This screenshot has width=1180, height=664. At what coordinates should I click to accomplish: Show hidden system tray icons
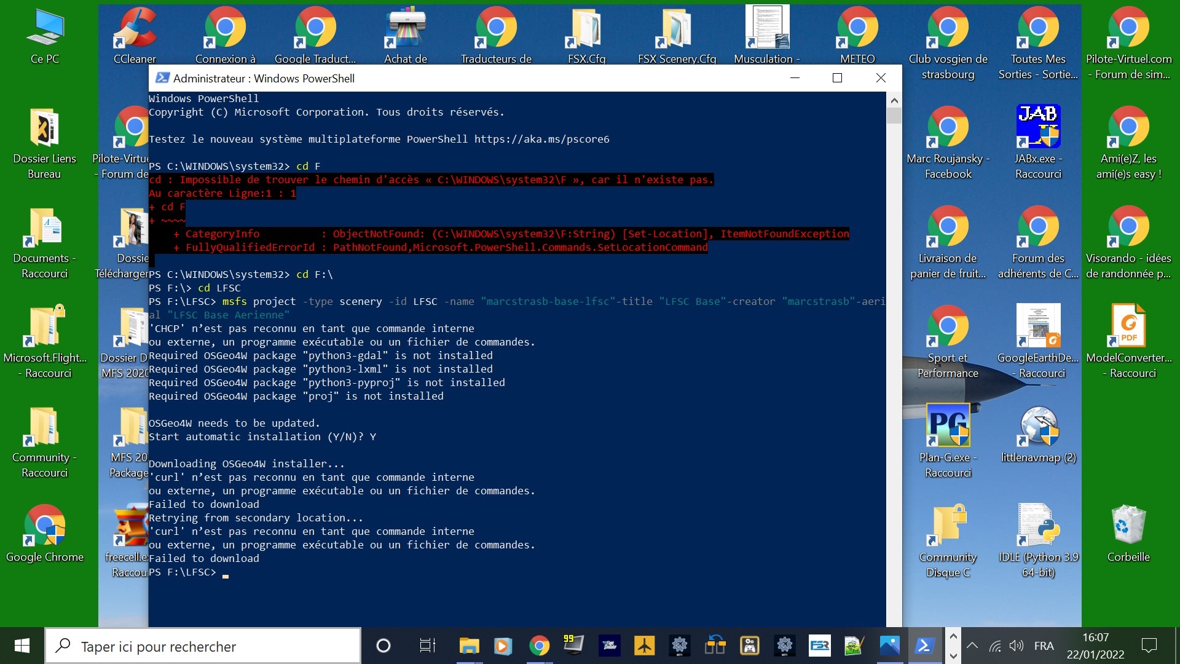[x=972, y=646]
